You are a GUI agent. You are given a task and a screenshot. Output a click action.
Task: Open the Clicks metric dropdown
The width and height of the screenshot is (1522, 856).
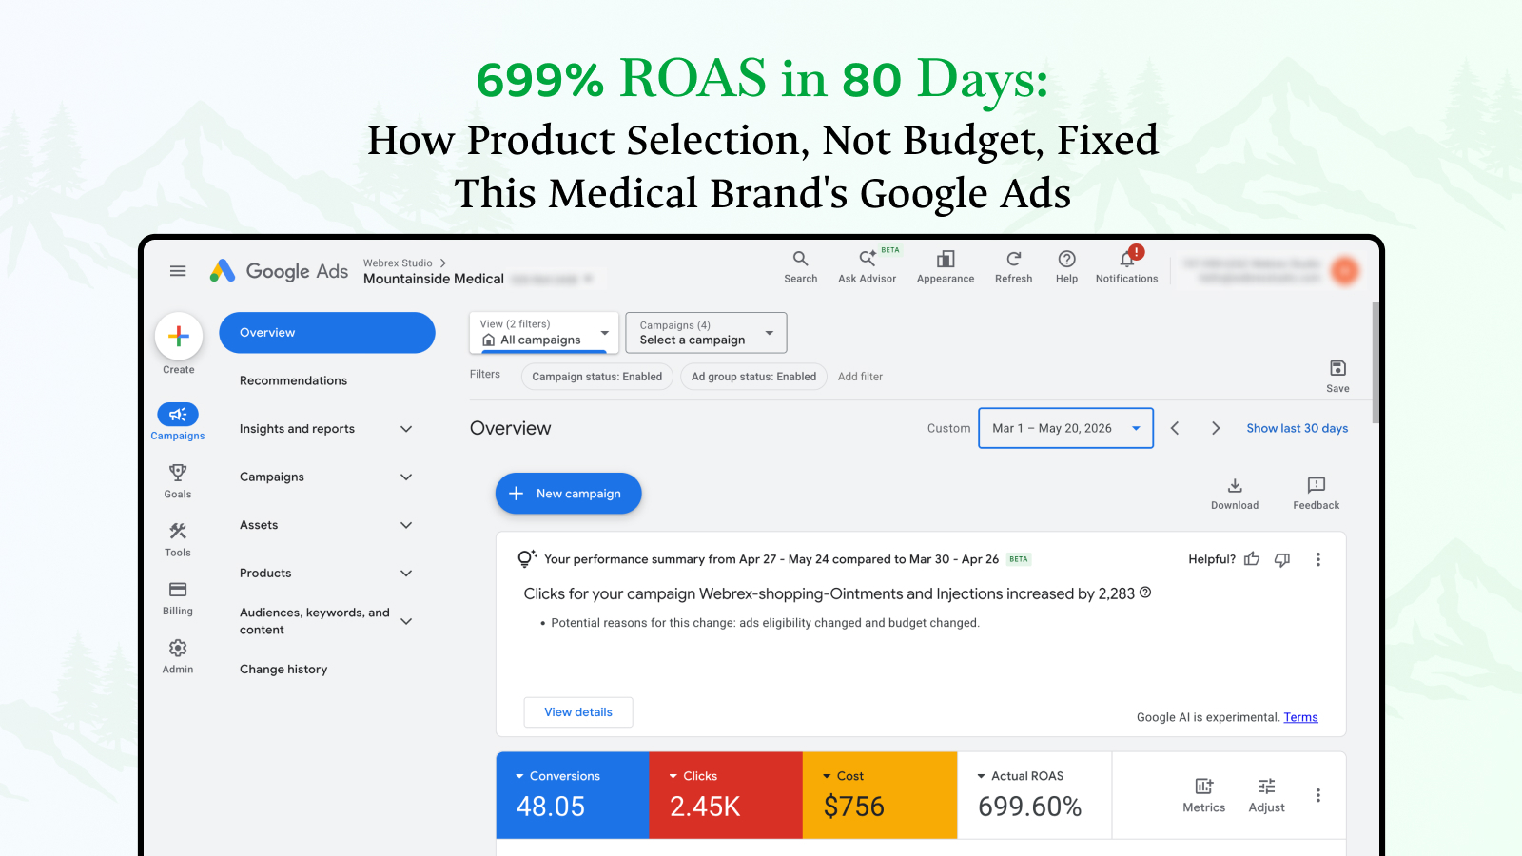693,776
